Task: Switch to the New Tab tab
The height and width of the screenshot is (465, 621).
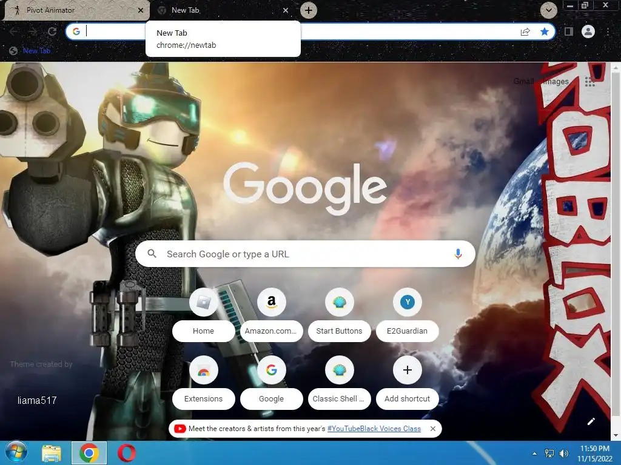Action: [x=222, y=10]
